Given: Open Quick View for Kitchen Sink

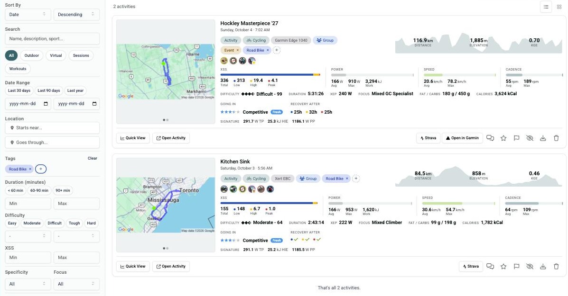Looking at the screenshot, I should pos(133,266).
